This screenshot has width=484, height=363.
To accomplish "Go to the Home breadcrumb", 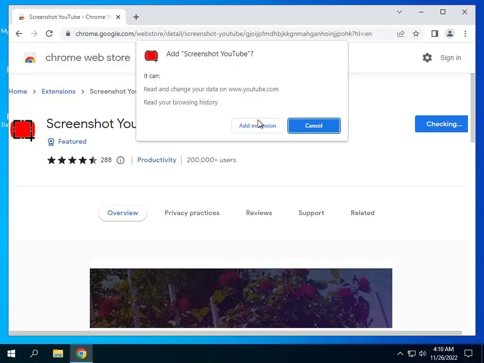I will pyautogui.click(x=18, y=91).
